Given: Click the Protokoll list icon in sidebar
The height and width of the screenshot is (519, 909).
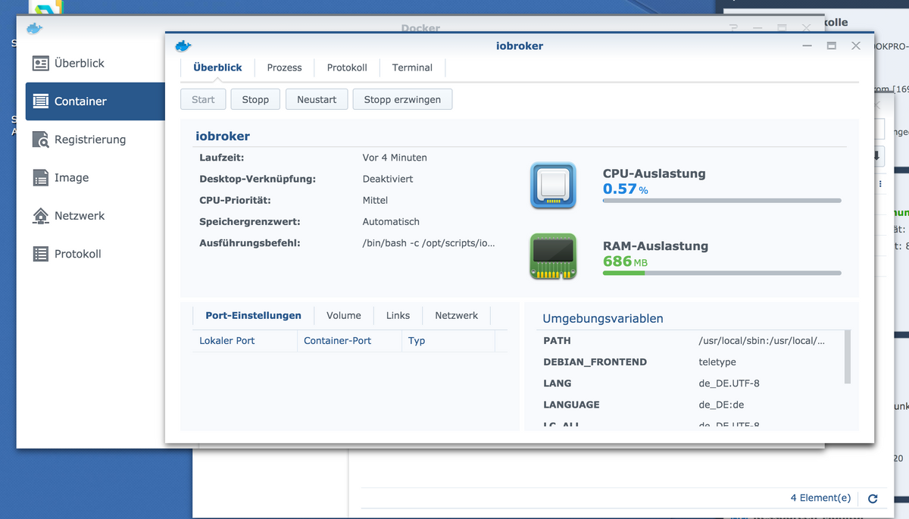Looking at the screenshot, I should click(x=41, y=254).
